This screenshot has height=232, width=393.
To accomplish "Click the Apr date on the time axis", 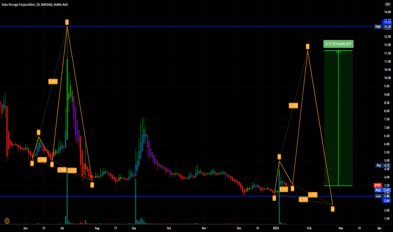I will (380, 228).
